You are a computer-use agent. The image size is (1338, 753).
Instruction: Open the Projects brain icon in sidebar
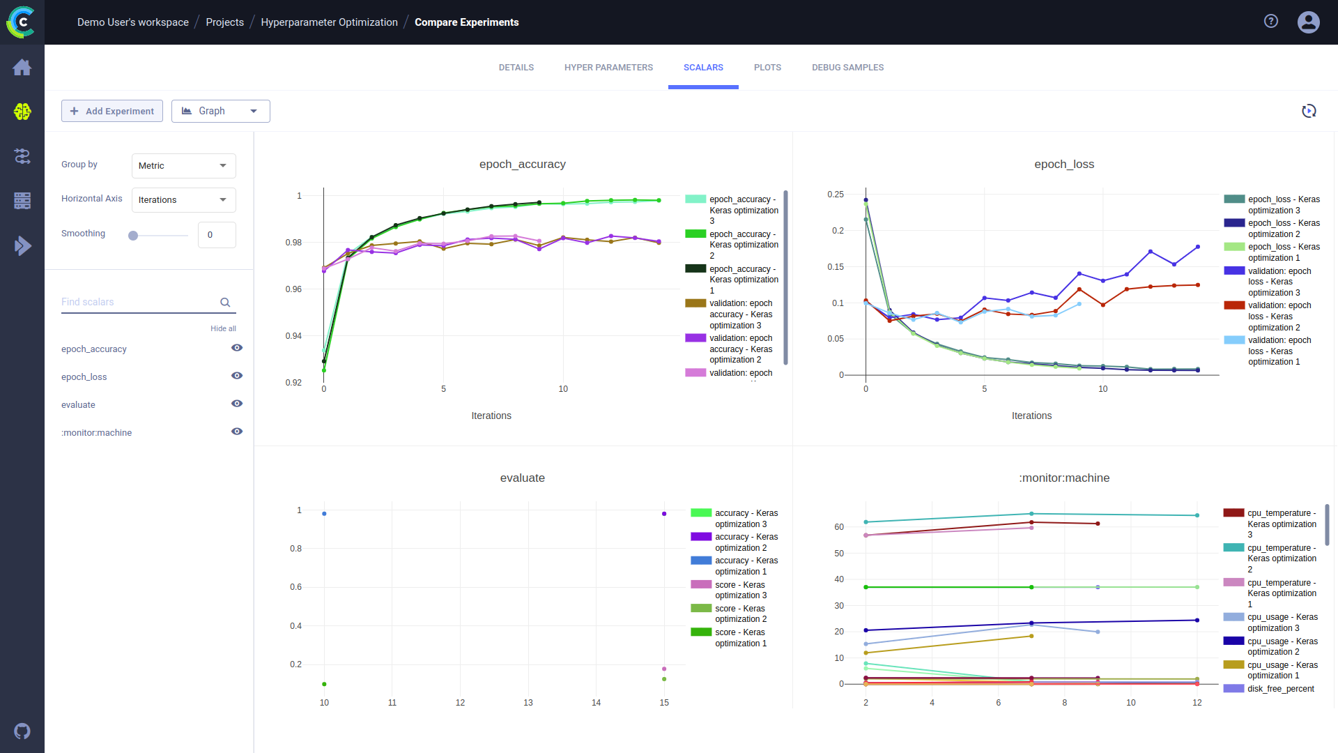(22, 112)
